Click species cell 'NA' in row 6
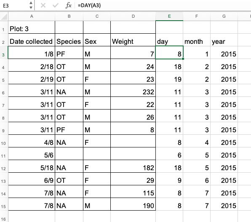 (x=69, y=91)
